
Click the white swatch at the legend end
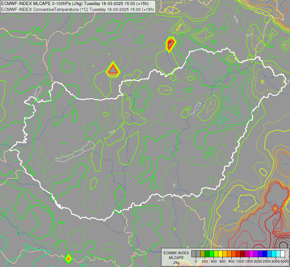[x=283, y=254]
